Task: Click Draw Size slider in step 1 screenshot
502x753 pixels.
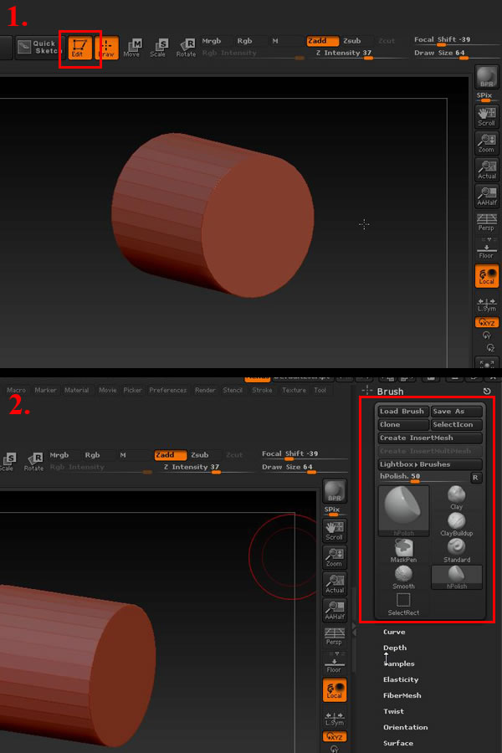Action: point(456,54)
